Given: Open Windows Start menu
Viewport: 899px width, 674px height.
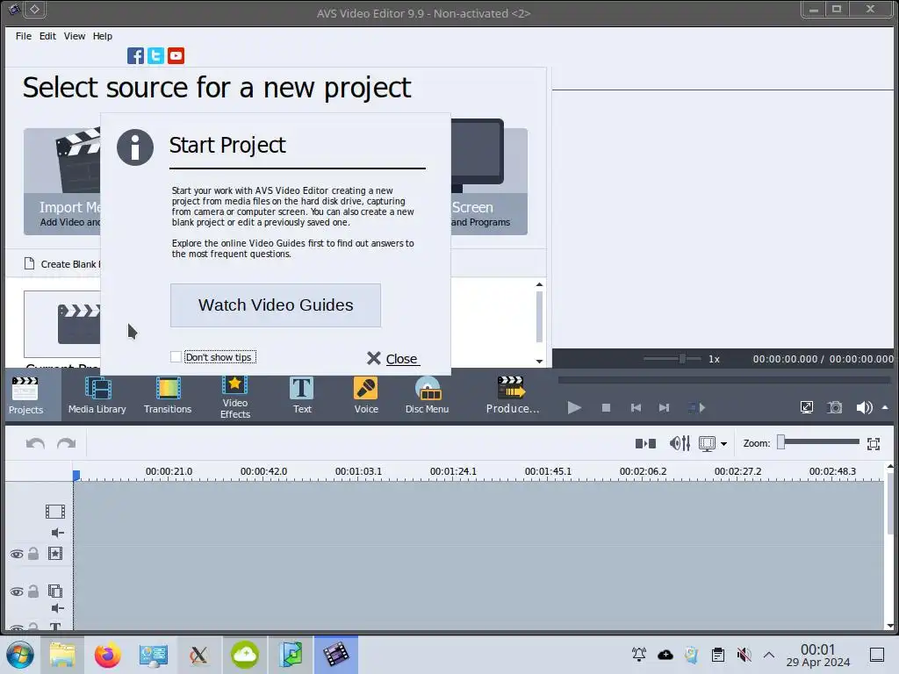Looking at the screenshot, I should [20, 655].
